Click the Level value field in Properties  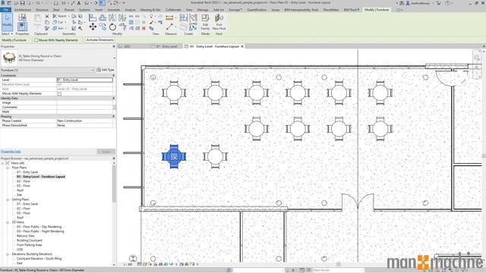coord(84,80)
